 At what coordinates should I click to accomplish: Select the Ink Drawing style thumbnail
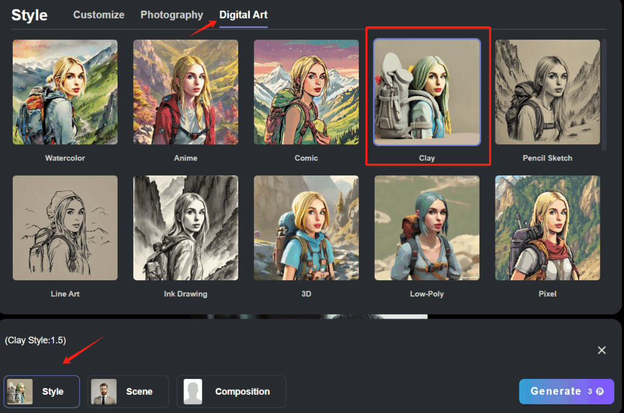coord(186,228)
